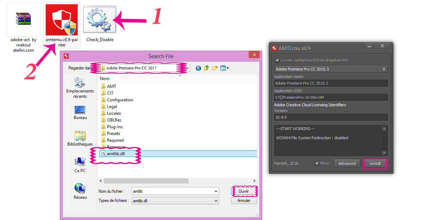The height and width of the screenshot is (220, 427).
Task: Select the Required folder
Action: point(112,140)
